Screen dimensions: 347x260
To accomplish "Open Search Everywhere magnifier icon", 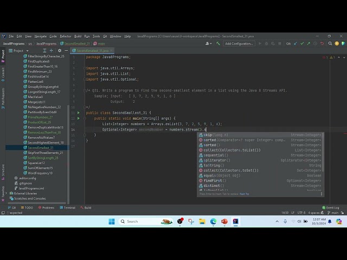I will click(x=330, y=43).
